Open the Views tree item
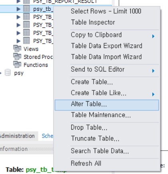The image size is (168, 174). coord(31,49)
